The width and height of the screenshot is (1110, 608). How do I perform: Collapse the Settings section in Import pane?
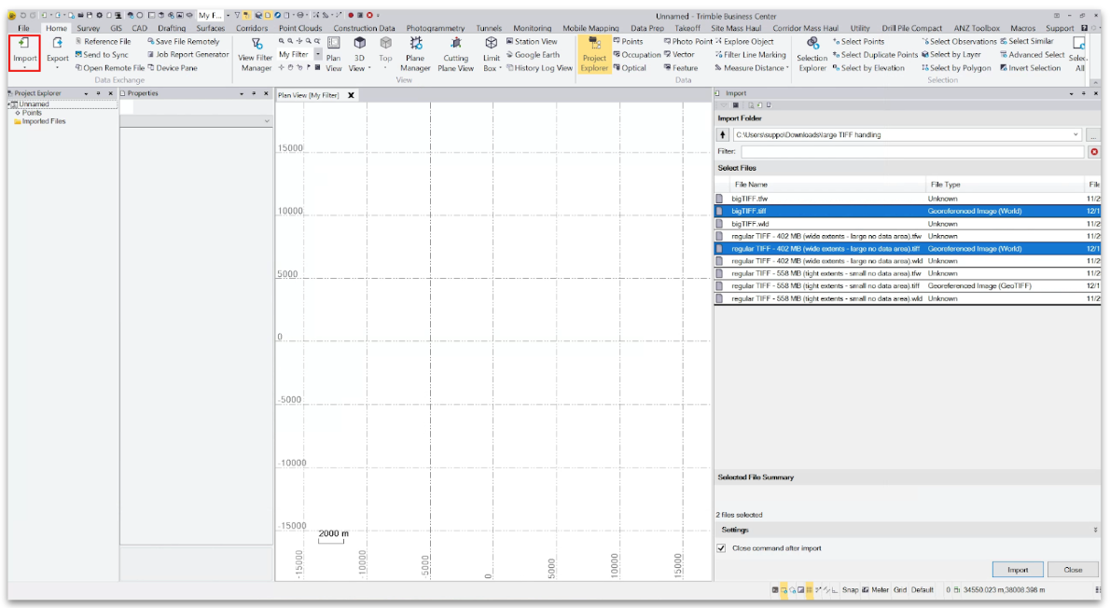point(1095,530)
